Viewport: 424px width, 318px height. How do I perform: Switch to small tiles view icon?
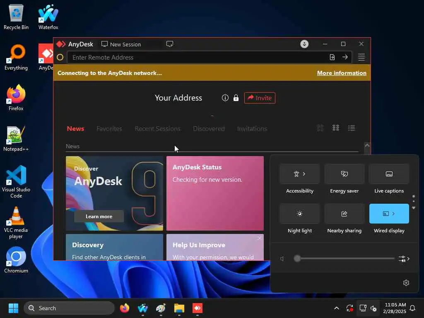tap(335, 128)
